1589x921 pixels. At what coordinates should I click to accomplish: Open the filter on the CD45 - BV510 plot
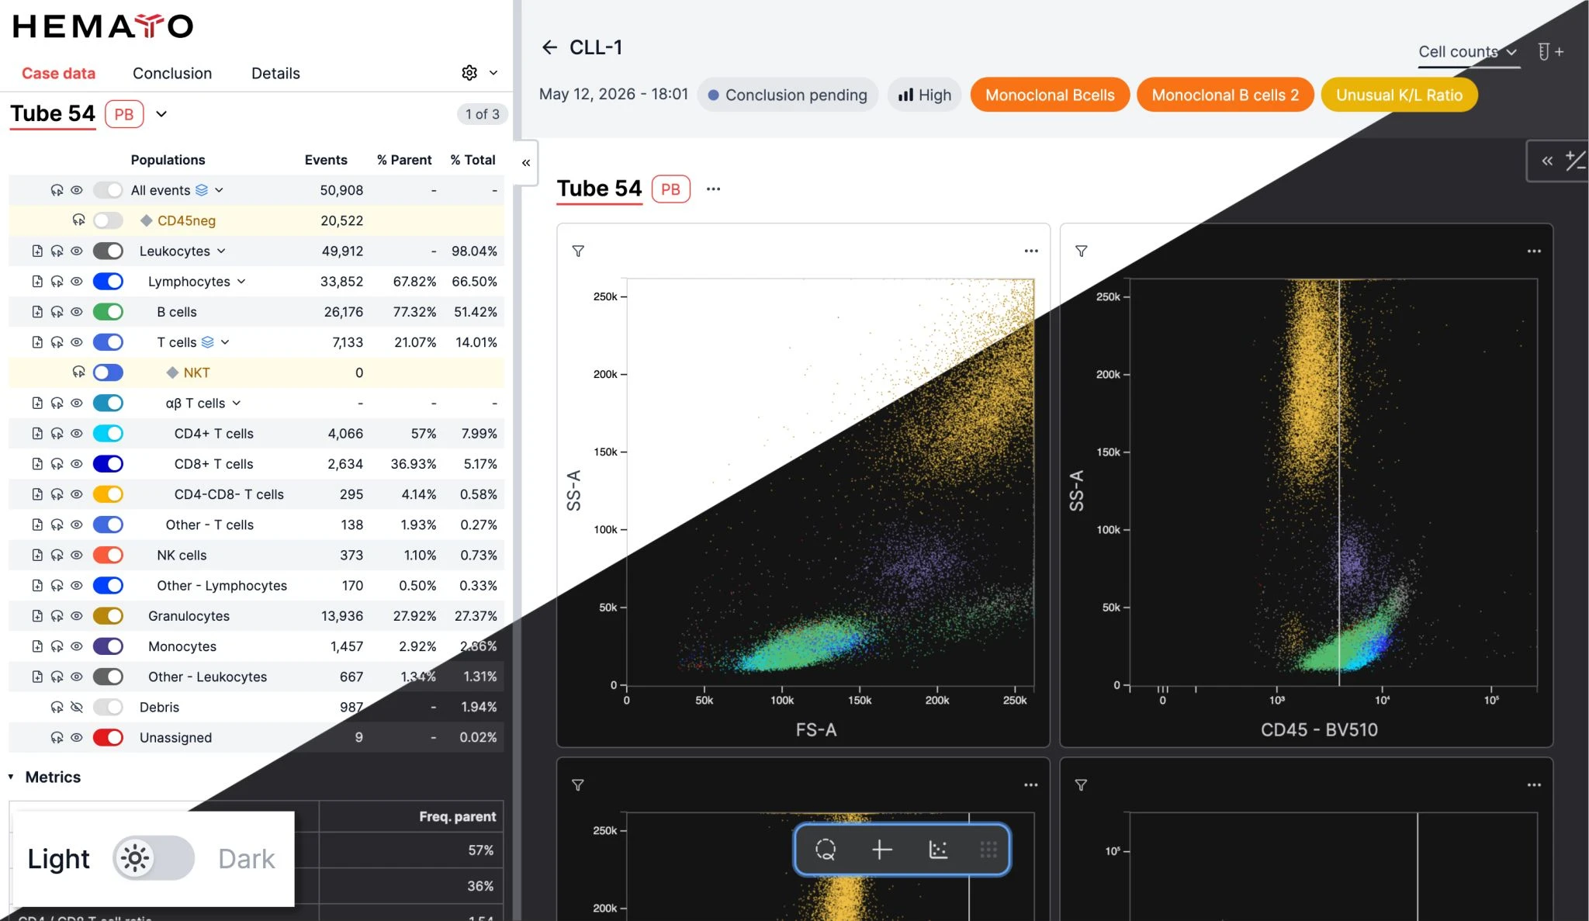pos(1081,251)
